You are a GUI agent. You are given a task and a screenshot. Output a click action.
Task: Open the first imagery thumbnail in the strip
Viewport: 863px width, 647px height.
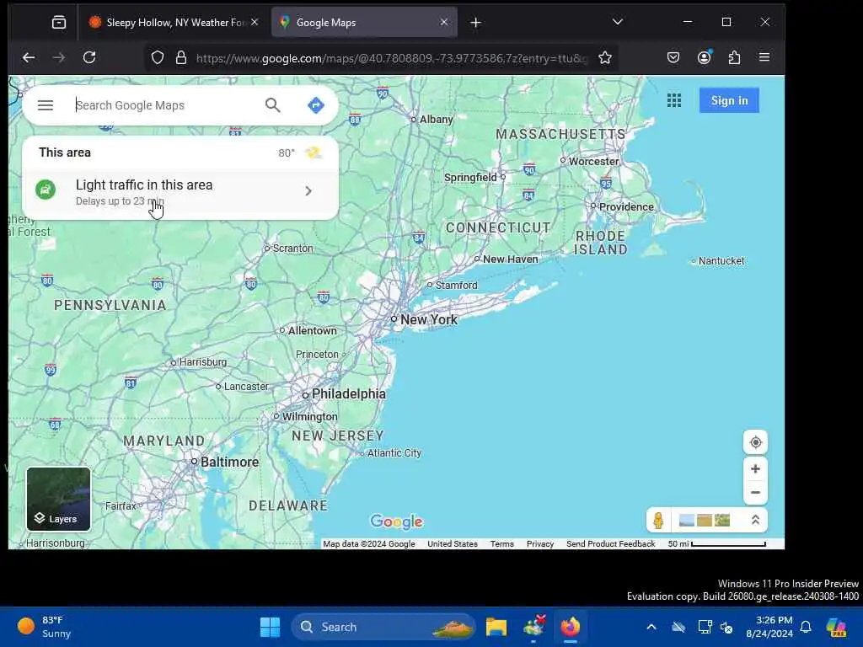686,520
